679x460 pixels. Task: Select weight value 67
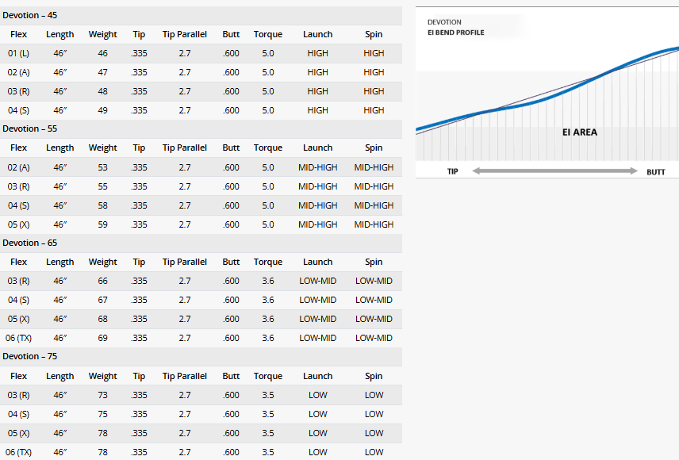point(102,300)
